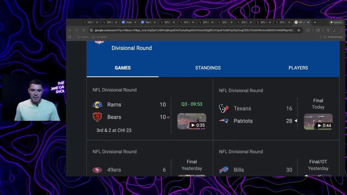Click the Patriots team logo

pos(224,121)
